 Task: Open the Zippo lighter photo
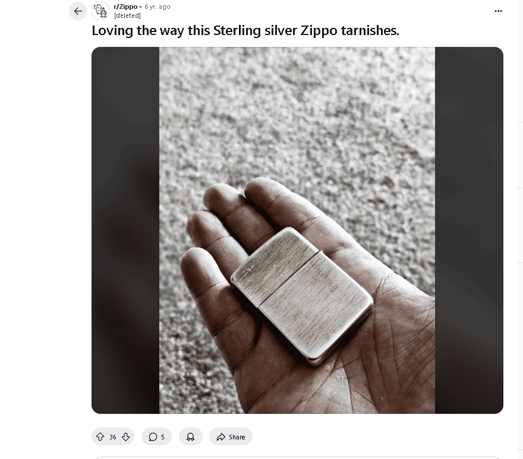point(297,230)
